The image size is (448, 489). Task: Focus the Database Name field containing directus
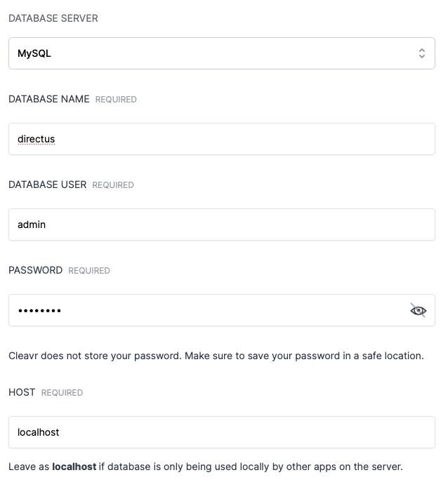221,139
